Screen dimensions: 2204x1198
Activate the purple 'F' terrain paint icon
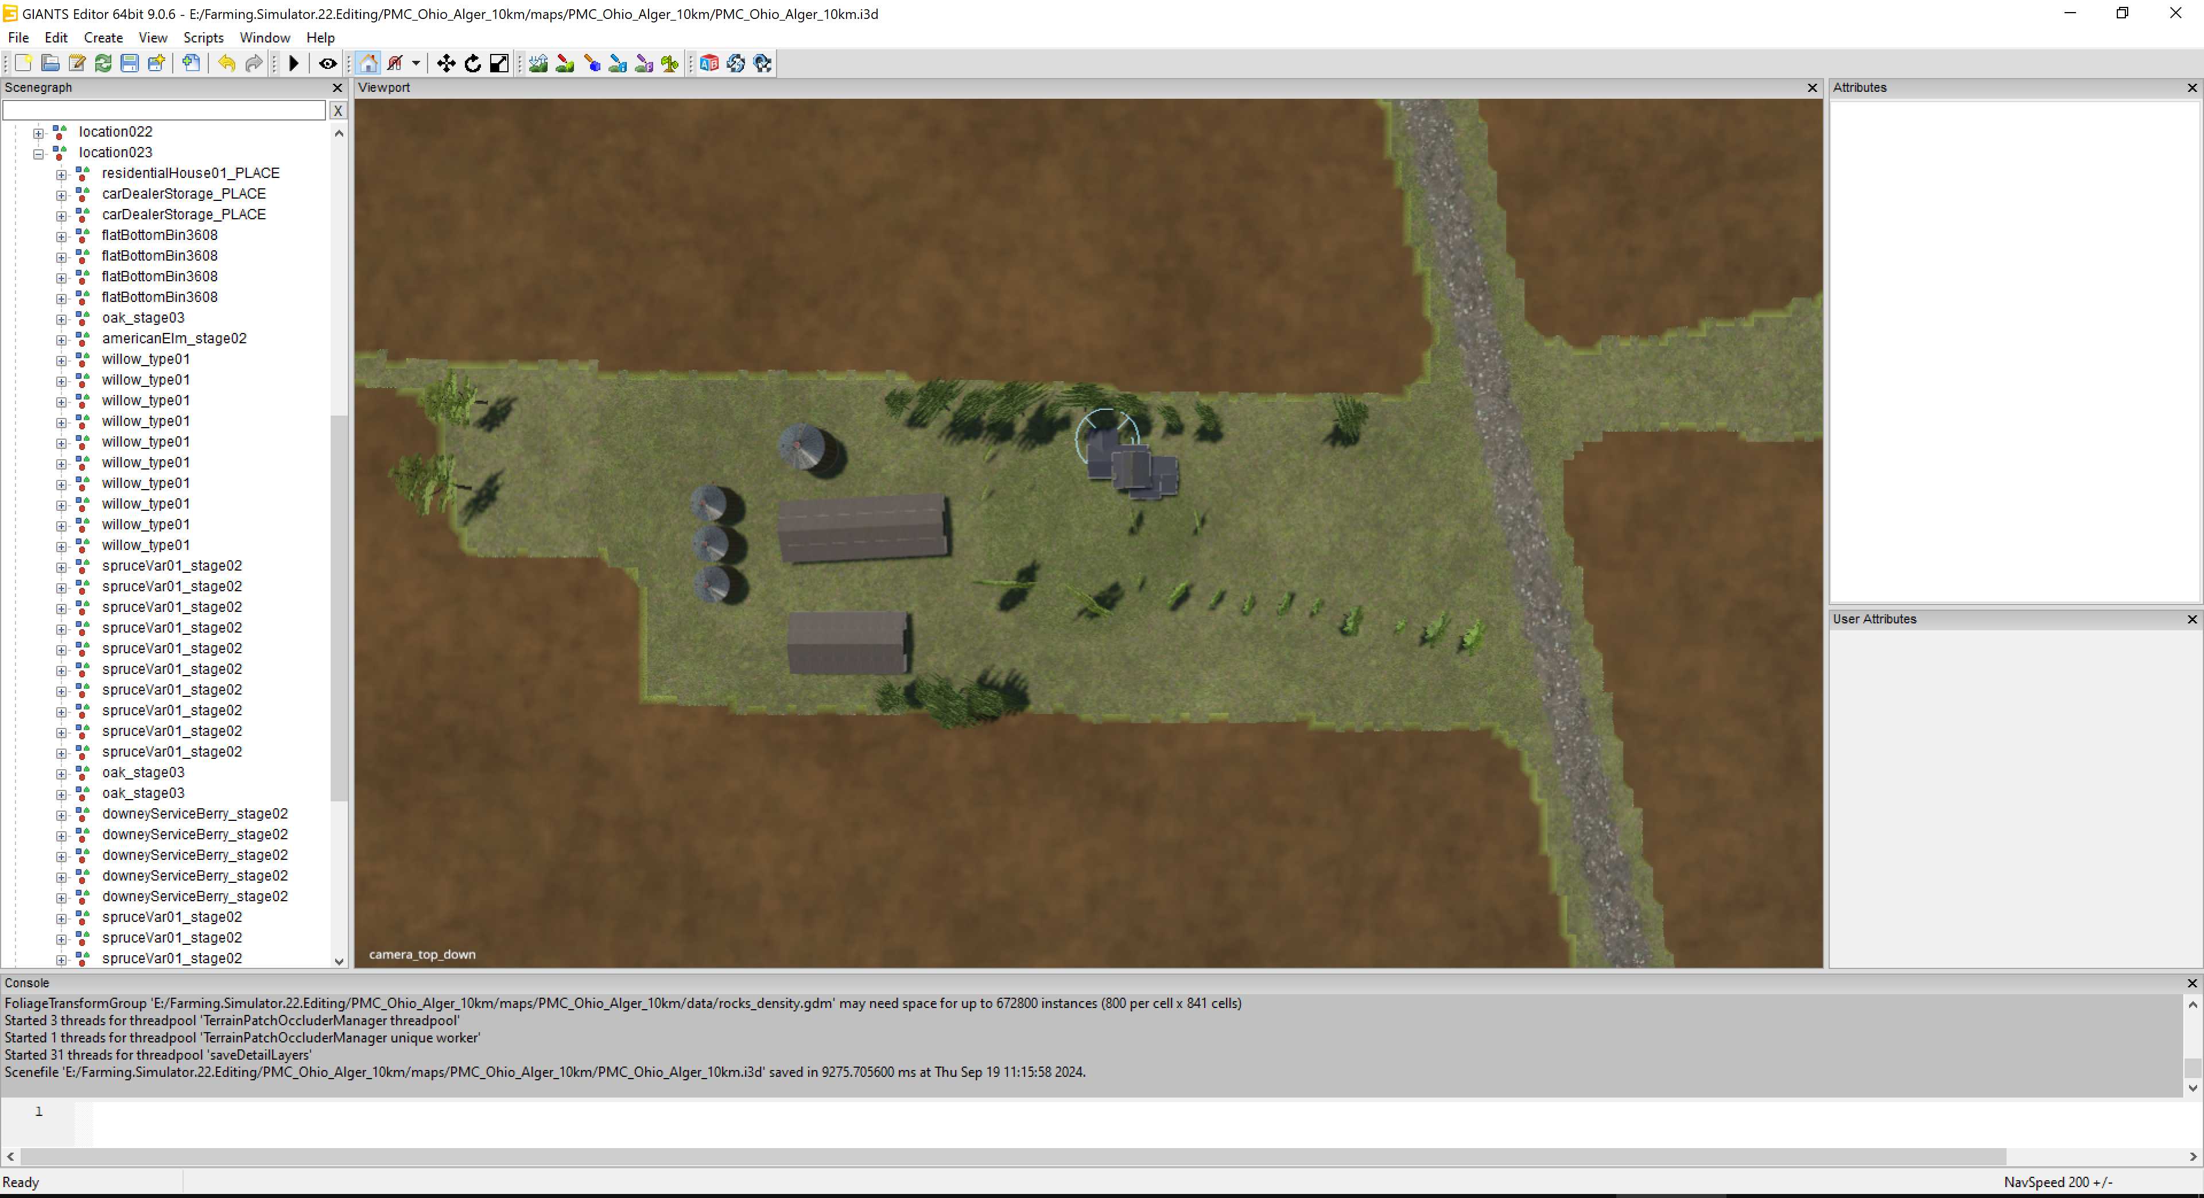[x=644, y=63]
